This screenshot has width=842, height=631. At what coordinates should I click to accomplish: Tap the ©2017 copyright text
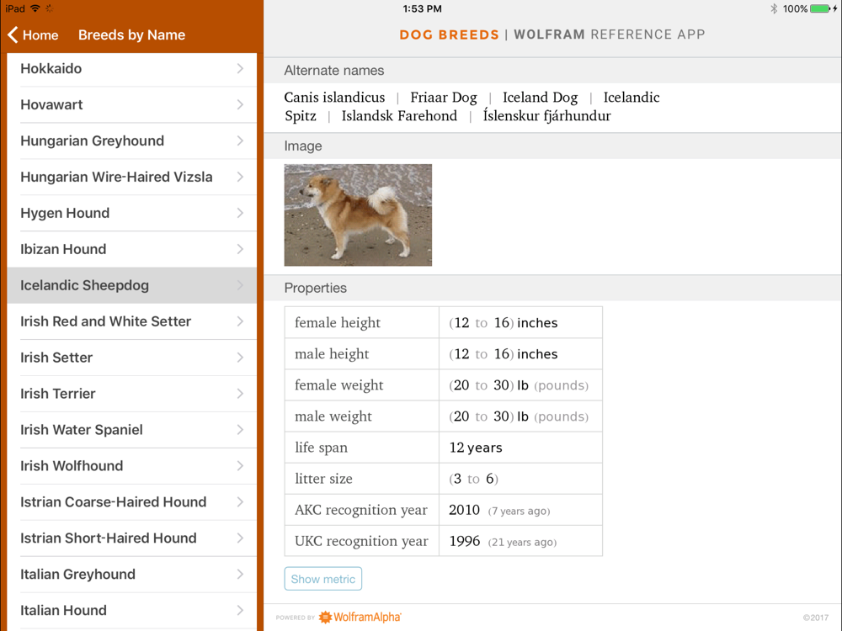(x=816, y=618)
